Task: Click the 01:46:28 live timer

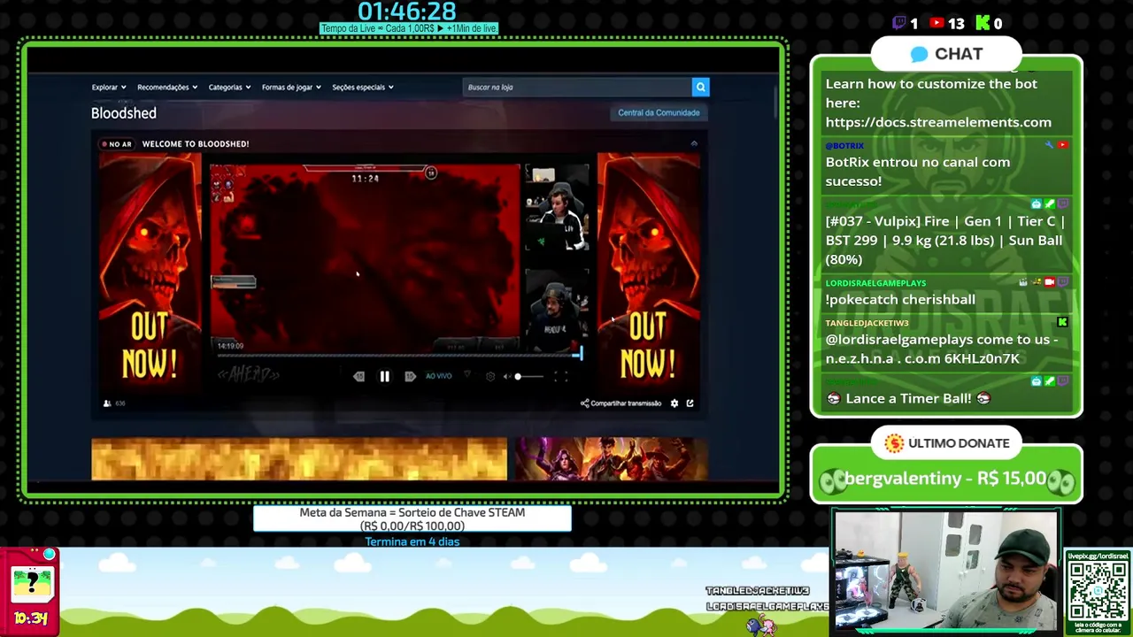Action: click(x=407, y=12)
